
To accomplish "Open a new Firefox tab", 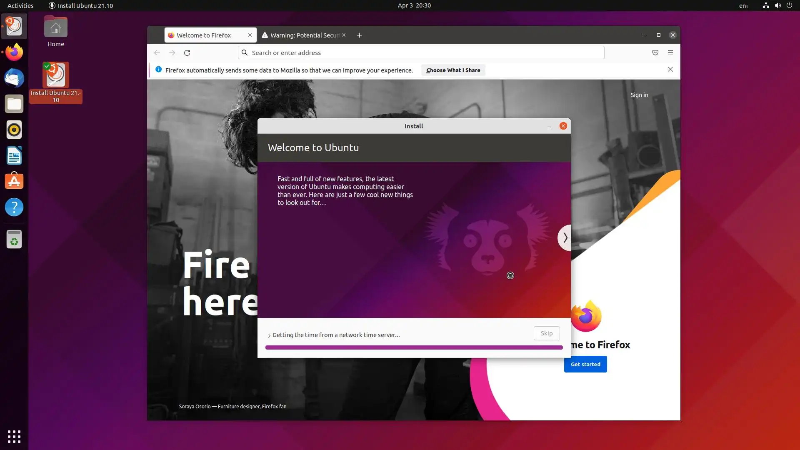I will [x=359, y=35].
